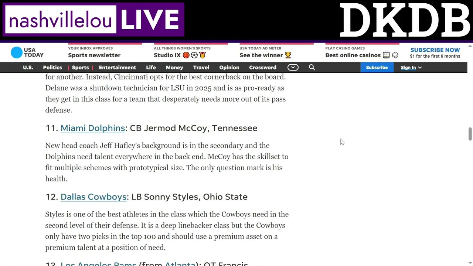473x266 pixels.
Task: Click the trophy icon beside See the winner
Action: click(288, 55)
